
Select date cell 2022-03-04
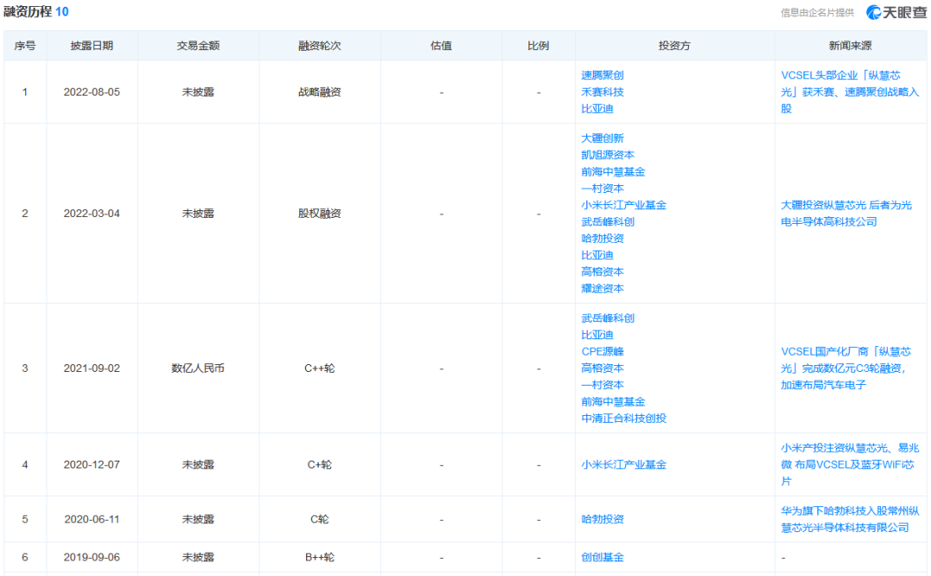[91, 214]
